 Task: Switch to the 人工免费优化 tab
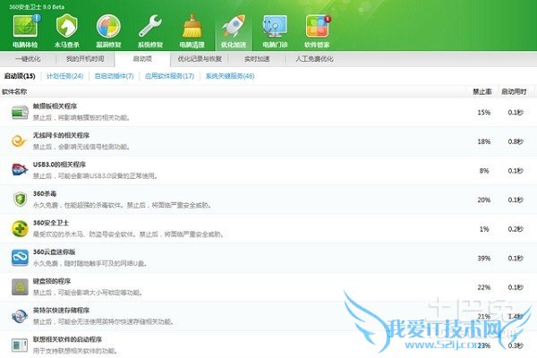pyautogui.click(x=314, y=59)
